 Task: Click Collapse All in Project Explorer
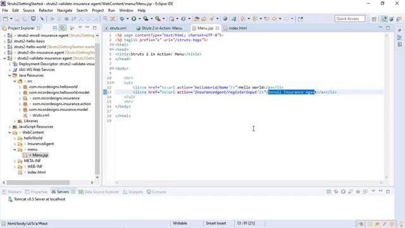click(55, 28)
